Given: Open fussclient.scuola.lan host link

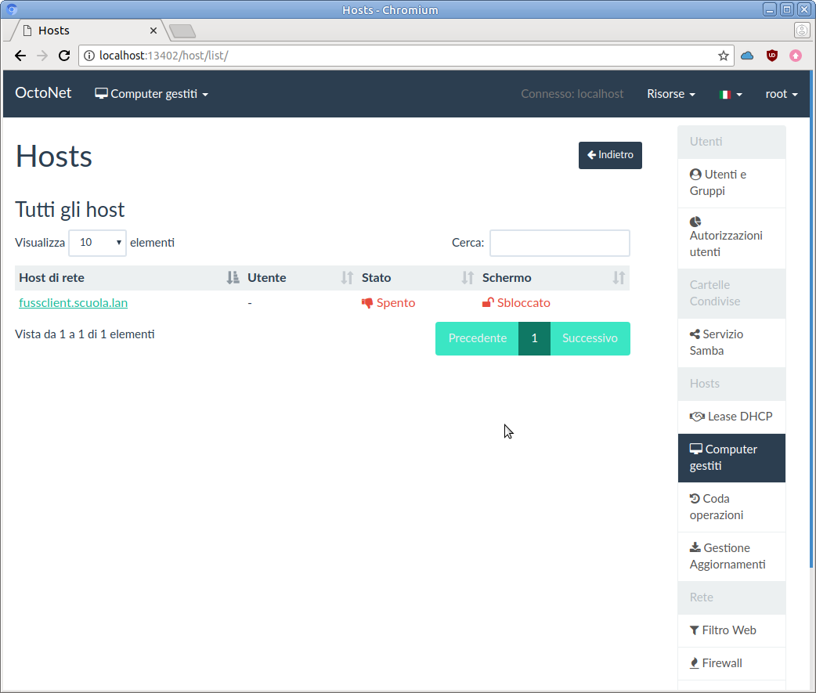Looking at the screenshot, I should pyautogui.click(x=74, y=303).
